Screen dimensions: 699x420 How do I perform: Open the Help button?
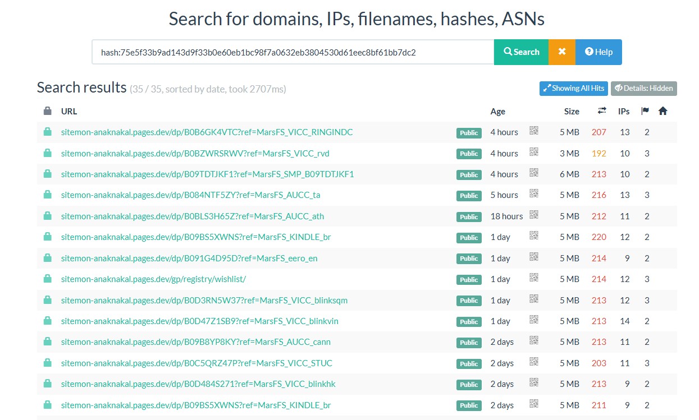point(599,52)
